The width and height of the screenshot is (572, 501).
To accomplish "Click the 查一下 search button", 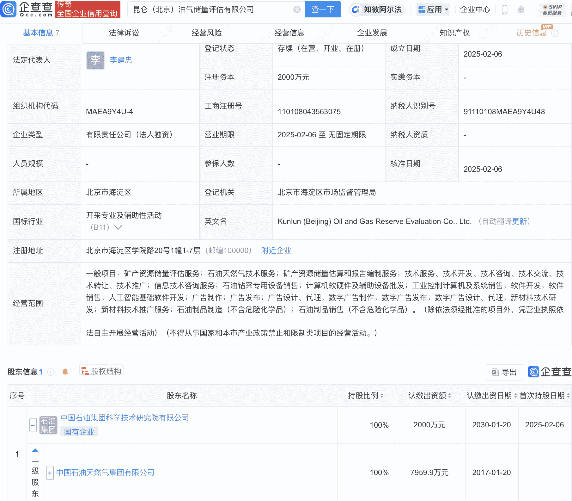I will tap(323, 9).
